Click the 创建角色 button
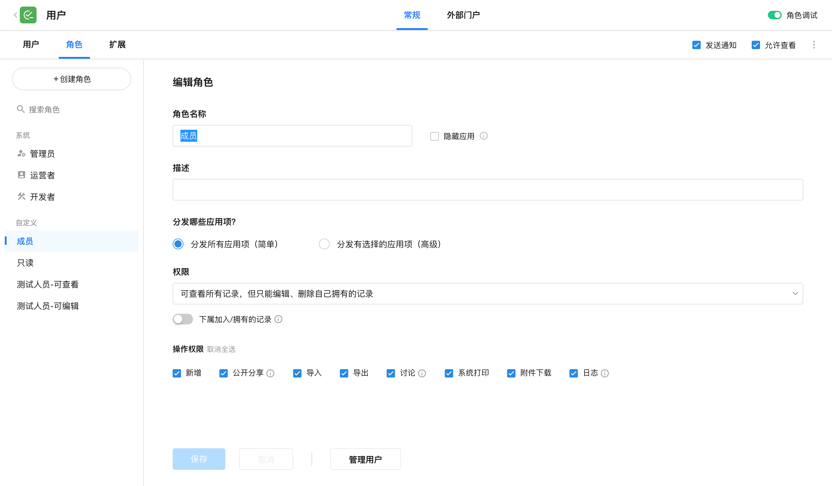Viewport: 832px width, 486px height. click(x=72, y=79)
